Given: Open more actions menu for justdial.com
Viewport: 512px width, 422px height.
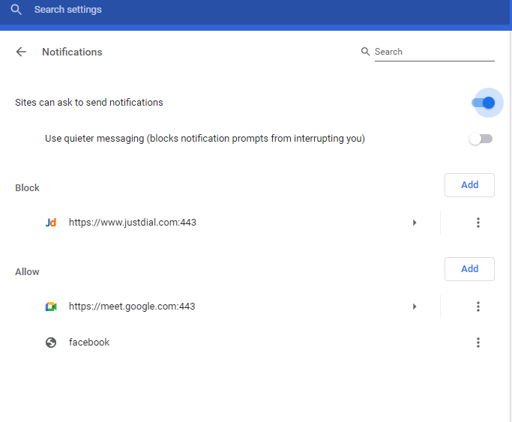Looking at the screenshot, I should click(478, 223).
